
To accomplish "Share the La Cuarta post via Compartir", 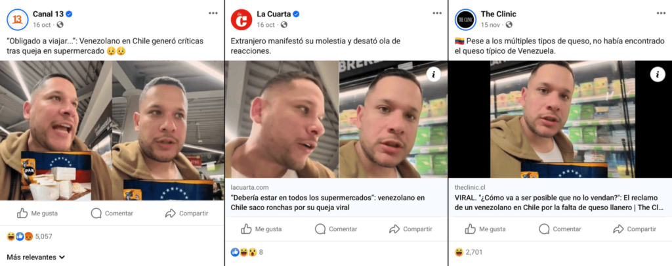I will (x=411, y=229).
